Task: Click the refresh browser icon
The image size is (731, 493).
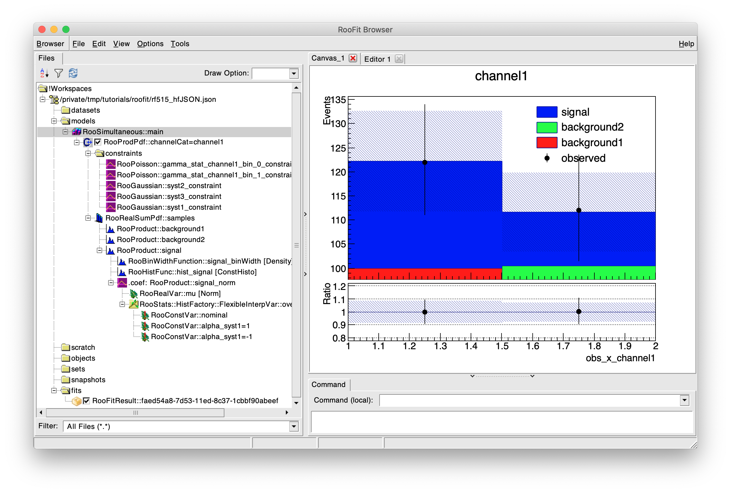Action: 73,73
